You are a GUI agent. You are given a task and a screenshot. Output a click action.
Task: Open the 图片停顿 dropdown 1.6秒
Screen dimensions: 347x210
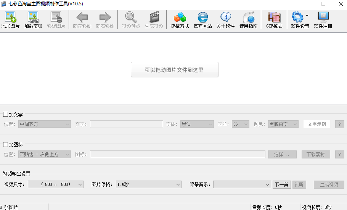[x=149, y=184]
